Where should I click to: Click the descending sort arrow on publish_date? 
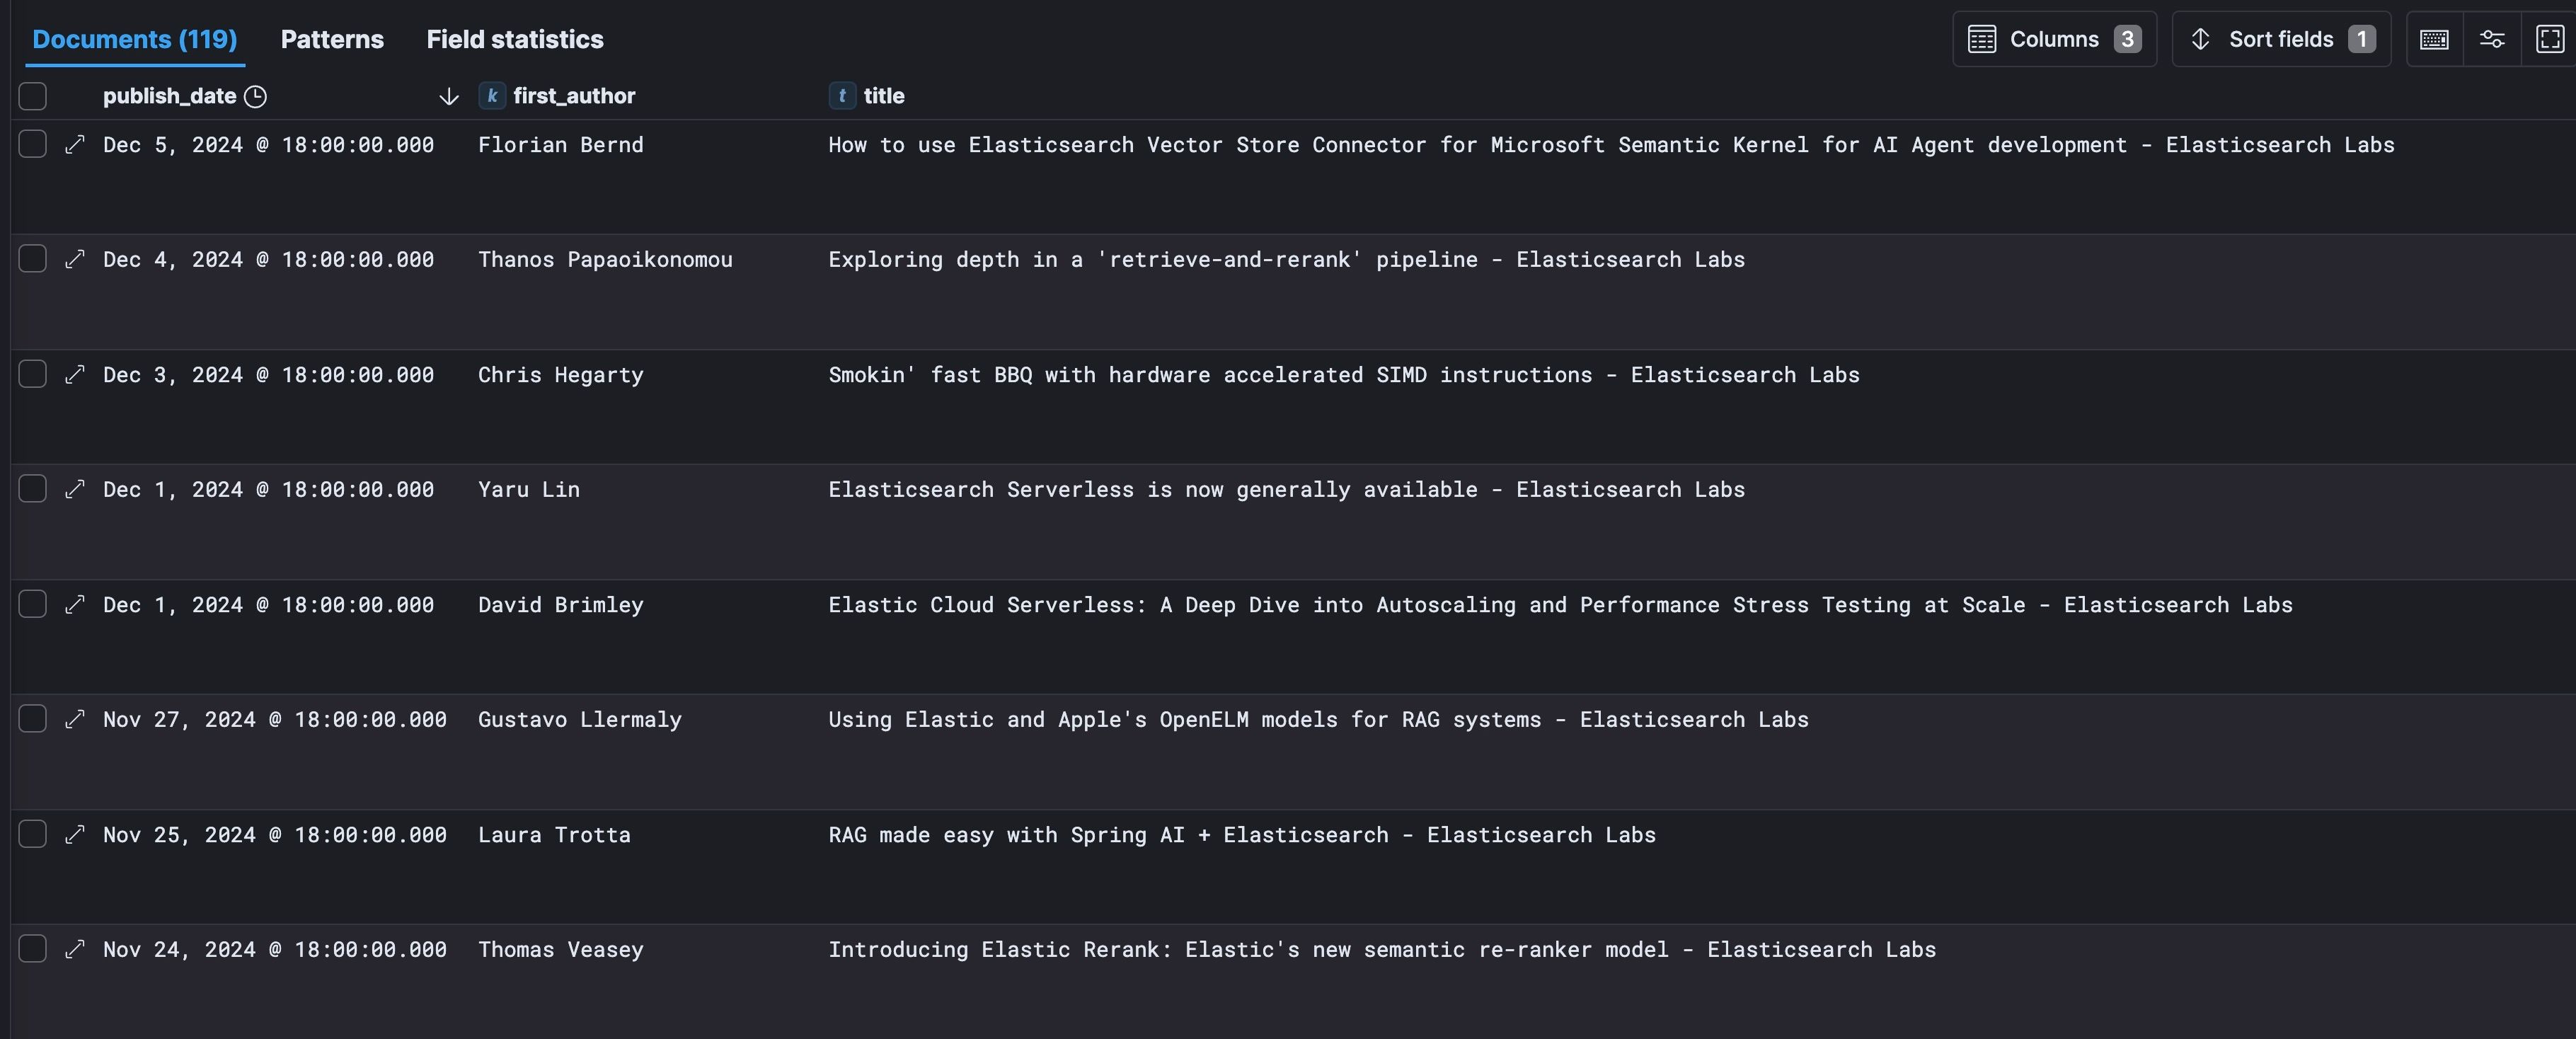(x=448, y=97)
